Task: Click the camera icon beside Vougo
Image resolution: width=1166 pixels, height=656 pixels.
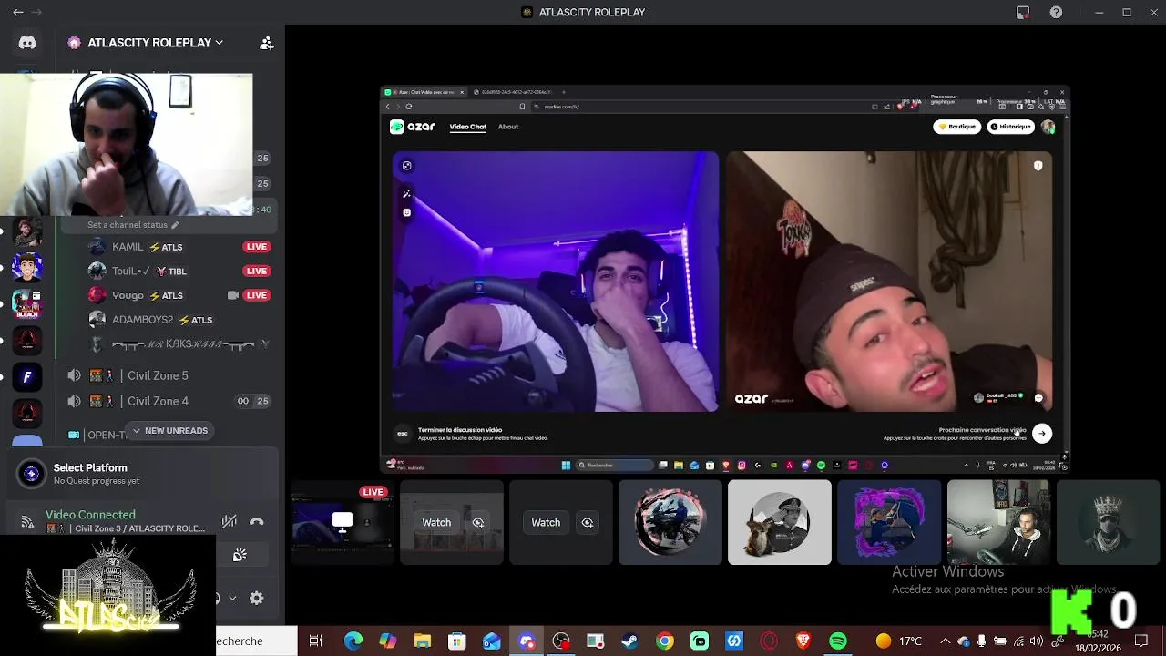Action: click(232, 295)
